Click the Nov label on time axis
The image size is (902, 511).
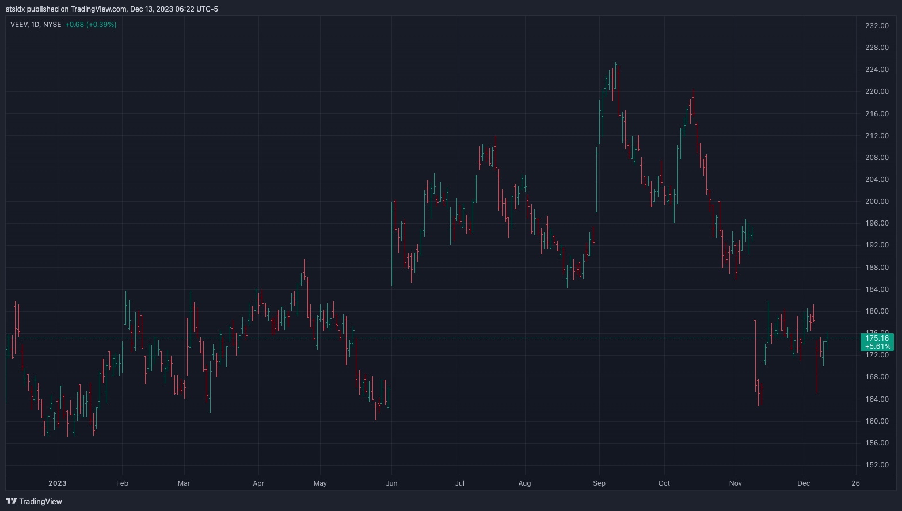(x=736, y=483)
